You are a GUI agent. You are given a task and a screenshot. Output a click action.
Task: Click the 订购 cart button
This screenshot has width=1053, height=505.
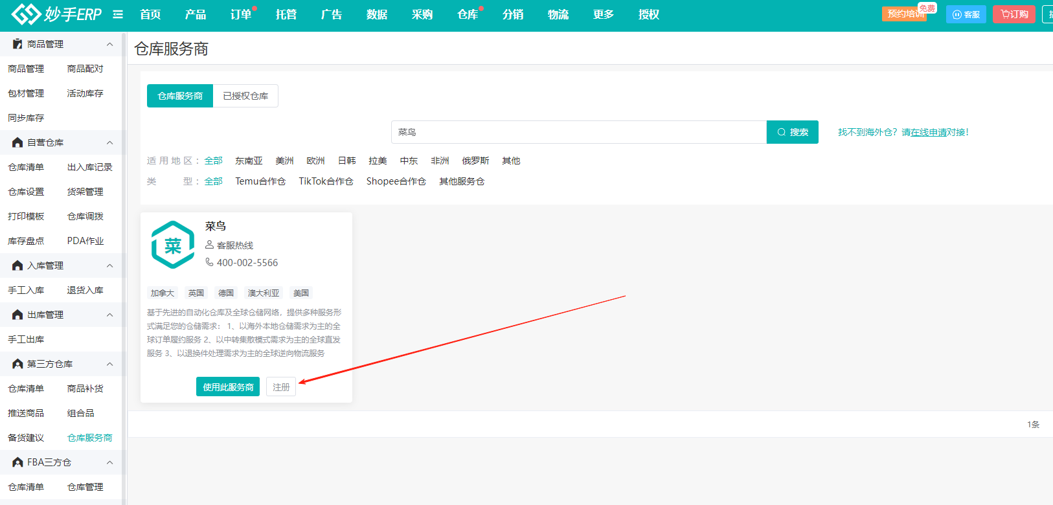click(x=1014, y=14)
